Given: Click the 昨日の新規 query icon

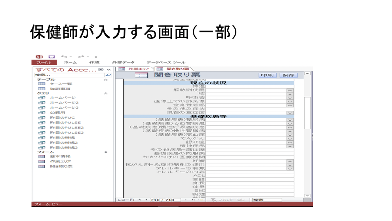Looking at the screenshot, I should [x=42, y=138].
